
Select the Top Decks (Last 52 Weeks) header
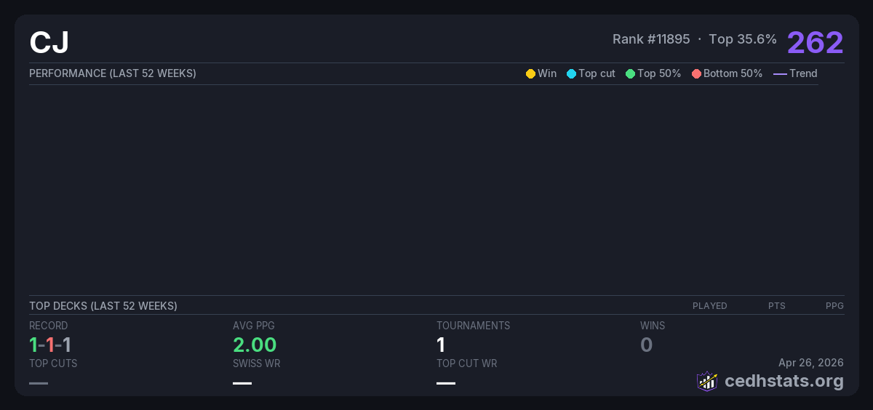[x=103, y=306]
